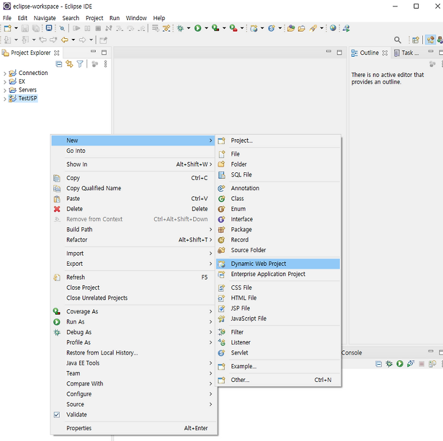This screenshot has width=443, height=441.
Task: Select HTML File in New submenu
Action: [x=278, y=298]
